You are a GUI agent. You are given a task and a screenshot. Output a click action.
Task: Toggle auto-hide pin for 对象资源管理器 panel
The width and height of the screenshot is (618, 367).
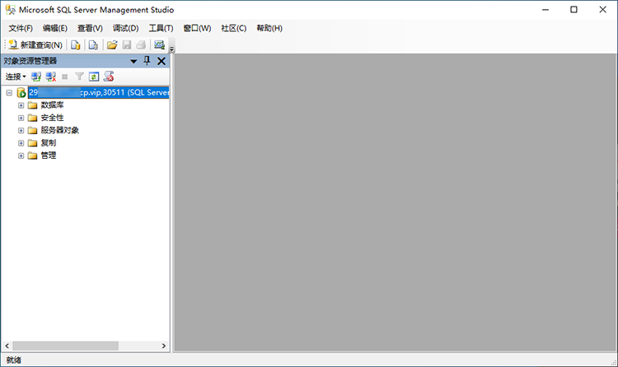tap(147, 61)
